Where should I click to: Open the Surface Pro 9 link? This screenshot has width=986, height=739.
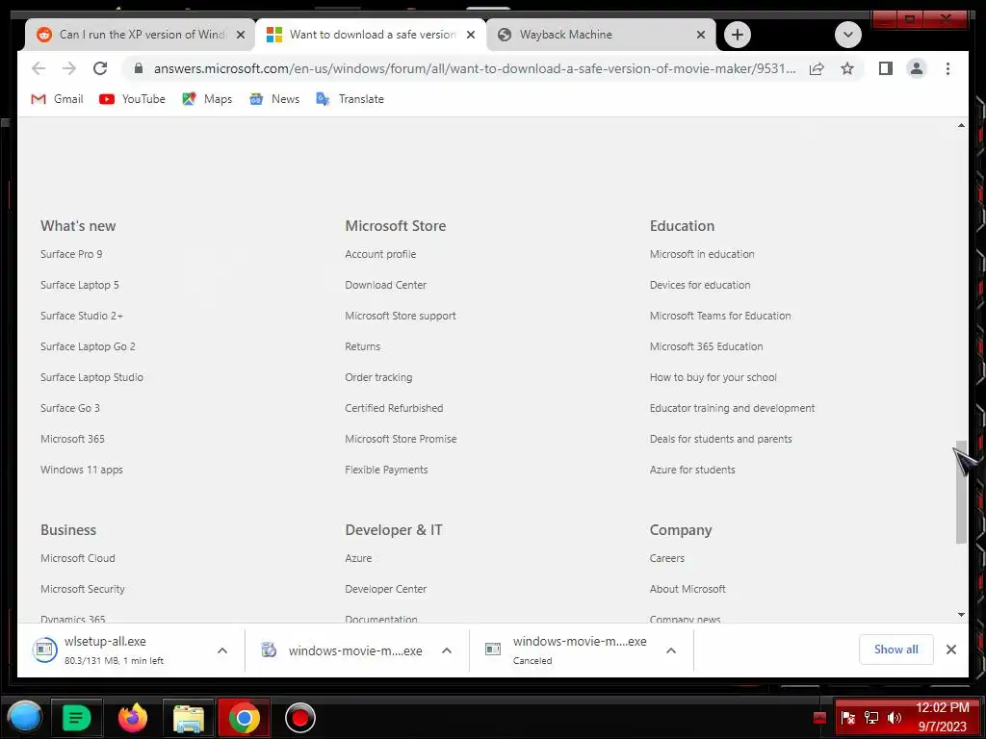pyautogui.click(x=71, y=254)
